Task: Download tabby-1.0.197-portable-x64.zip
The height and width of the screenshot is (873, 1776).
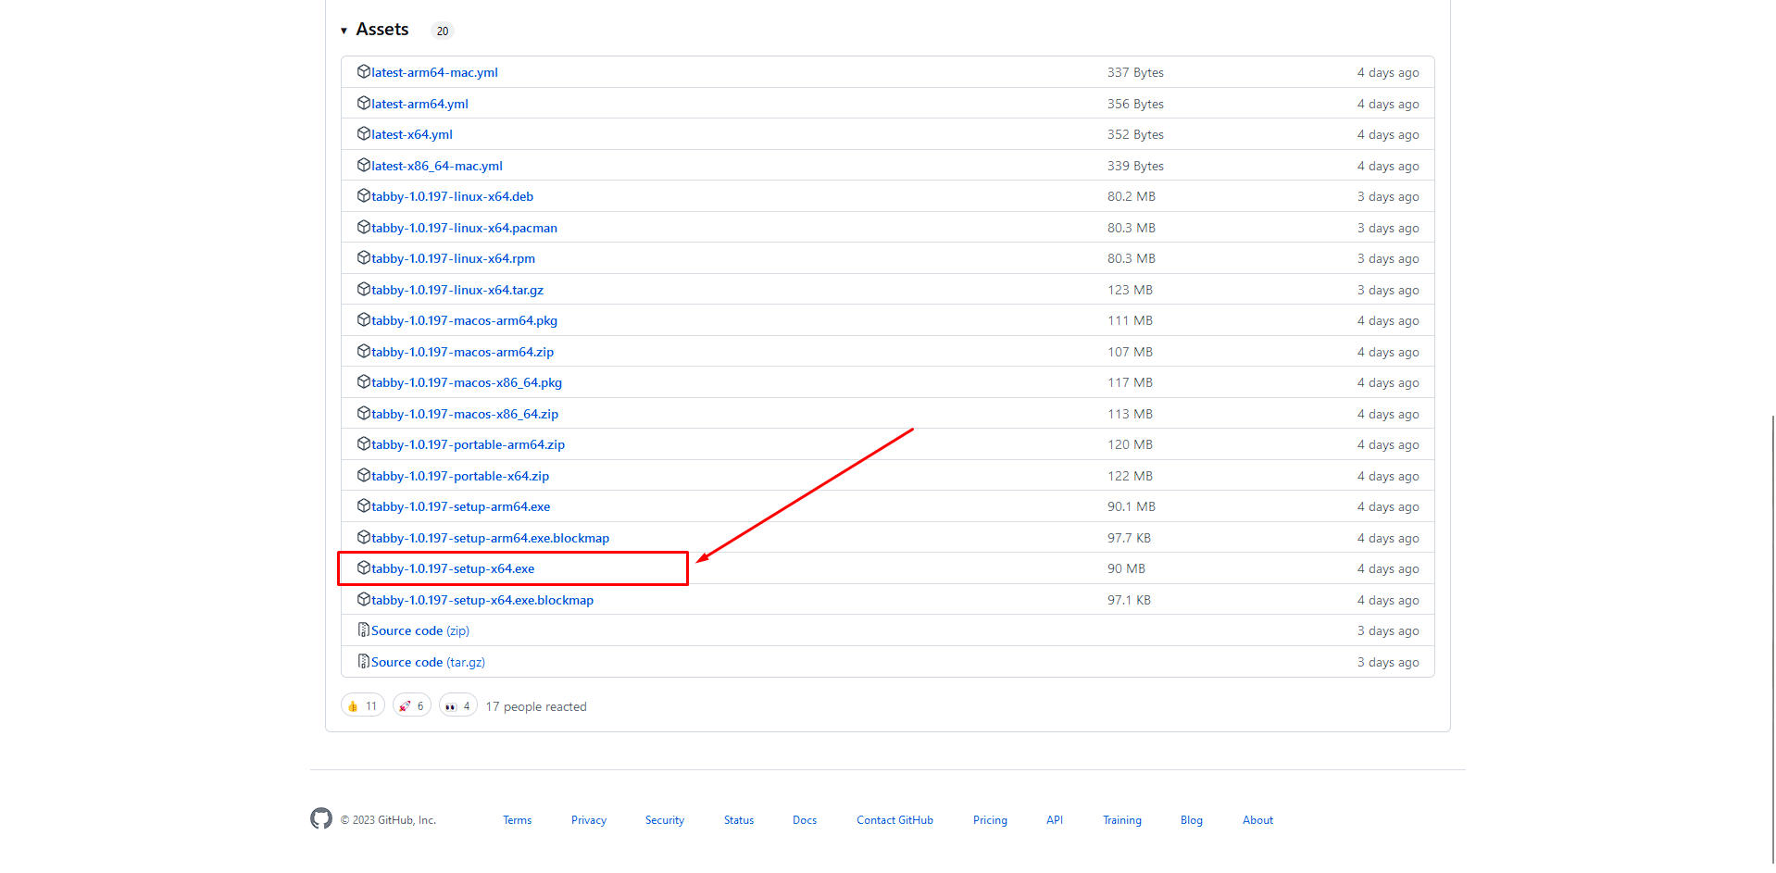Action: pos(460,476)
